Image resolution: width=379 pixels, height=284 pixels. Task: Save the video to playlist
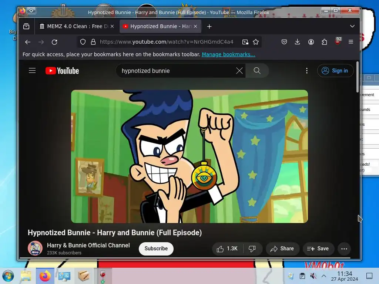tap(318, 249)
